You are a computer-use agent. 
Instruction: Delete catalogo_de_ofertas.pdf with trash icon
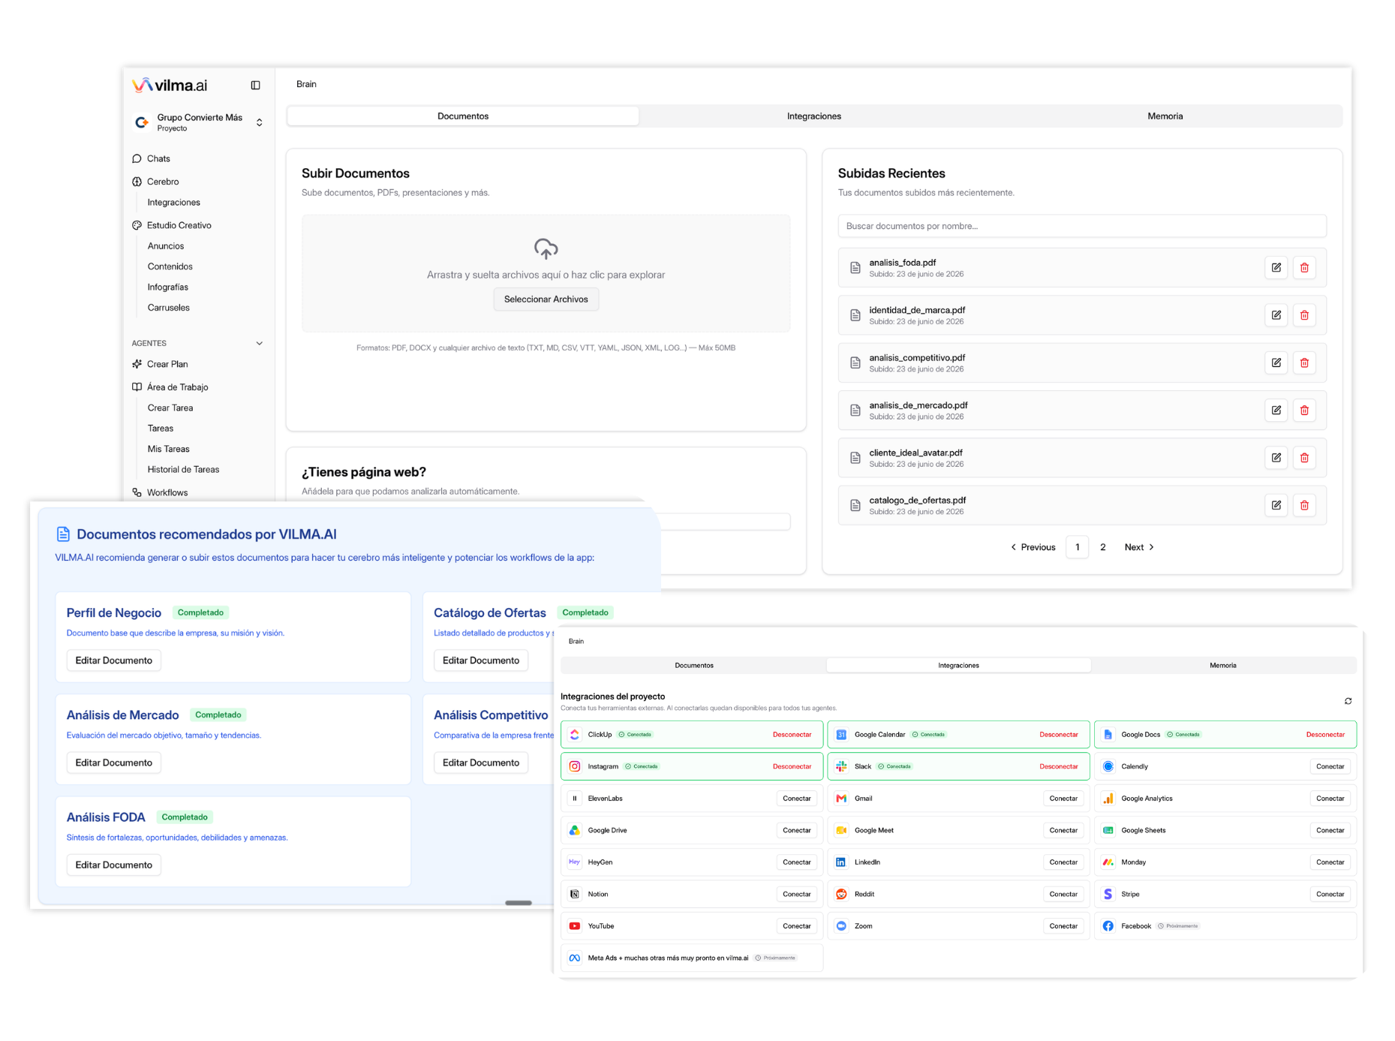[1305, 505]
